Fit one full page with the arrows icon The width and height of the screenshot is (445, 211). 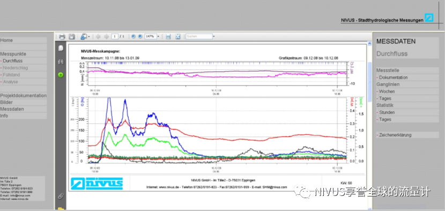[x=178, y=37]
